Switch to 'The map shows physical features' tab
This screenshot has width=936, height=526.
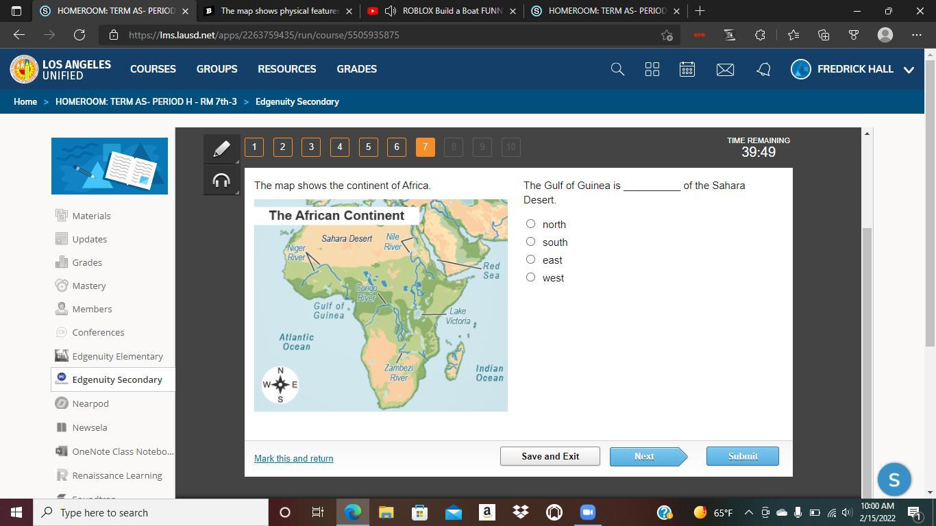click(278, 11)
